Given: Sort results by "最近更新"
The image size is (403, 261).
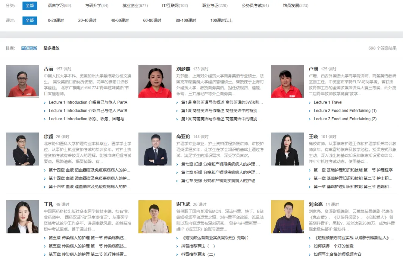Looking at the screenshot, I should (29, 48).
